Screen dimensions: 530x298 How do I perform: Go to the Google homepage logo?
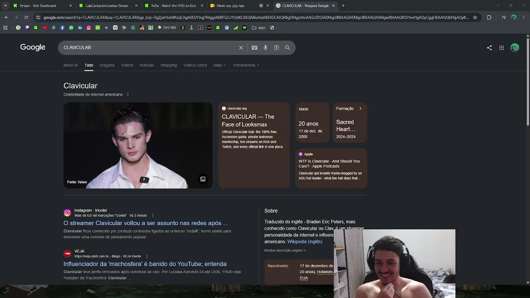(x=33, y=47)
